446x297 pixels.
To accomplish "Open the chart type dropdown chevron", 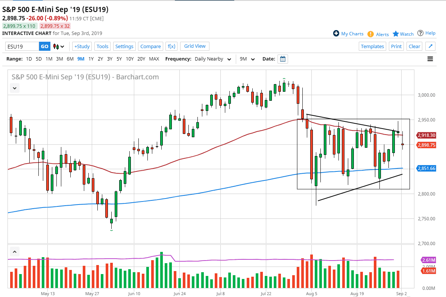I will [x=64, y=46].
